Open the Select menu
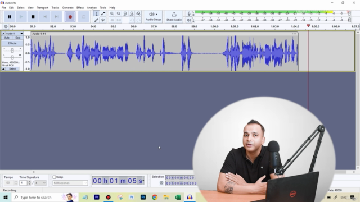 (20, 7)
